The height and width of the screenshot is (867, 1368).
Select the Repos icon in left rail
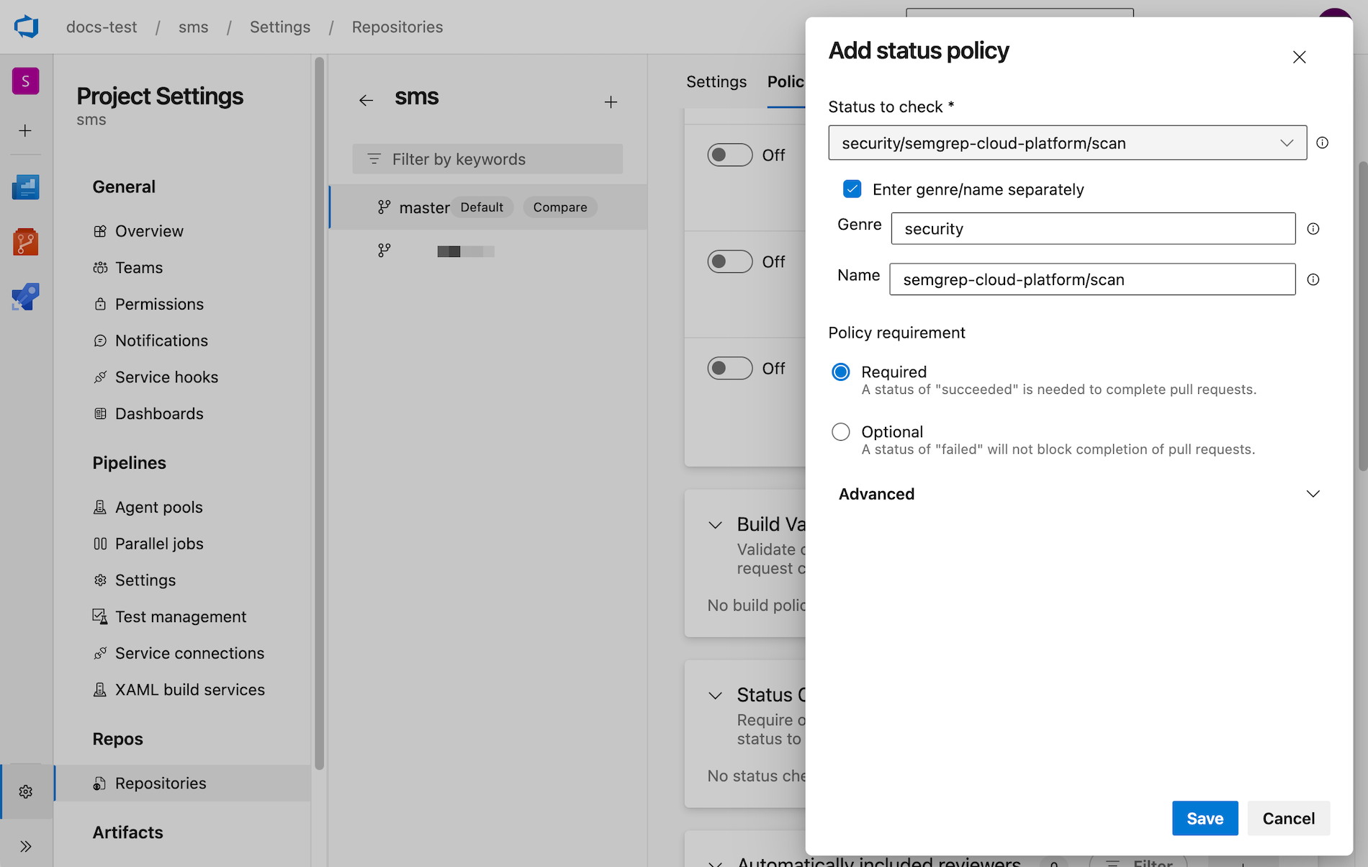26,243
